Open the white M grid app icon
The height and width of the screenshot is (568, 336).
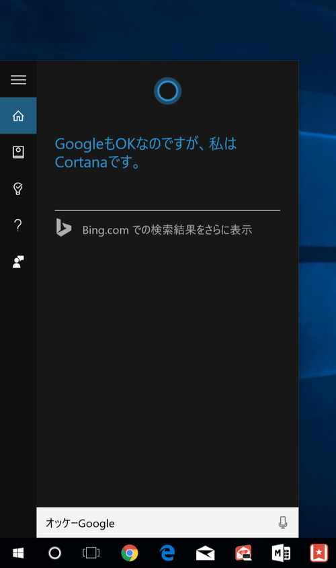[281, 553]
